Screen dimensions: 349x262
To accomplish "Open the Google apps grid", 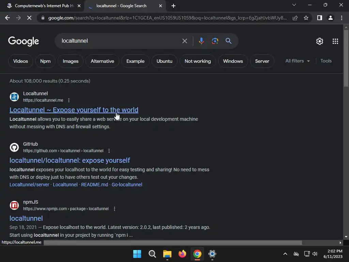I will 335,41.
